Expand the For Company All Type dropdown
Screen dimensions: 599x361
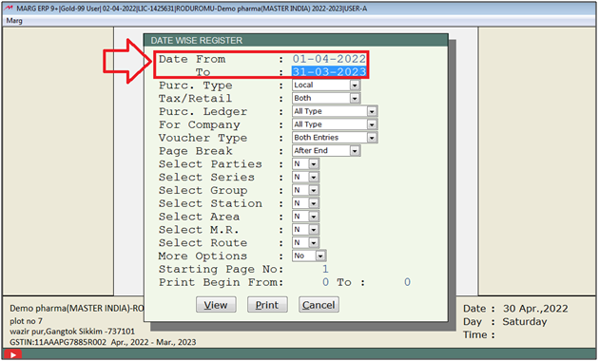335,124
